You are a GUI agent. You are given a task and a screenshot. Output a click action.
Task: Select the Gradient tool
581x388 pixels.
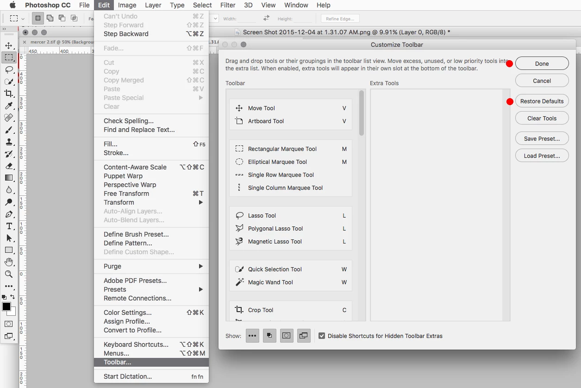[x=9, y=178]
